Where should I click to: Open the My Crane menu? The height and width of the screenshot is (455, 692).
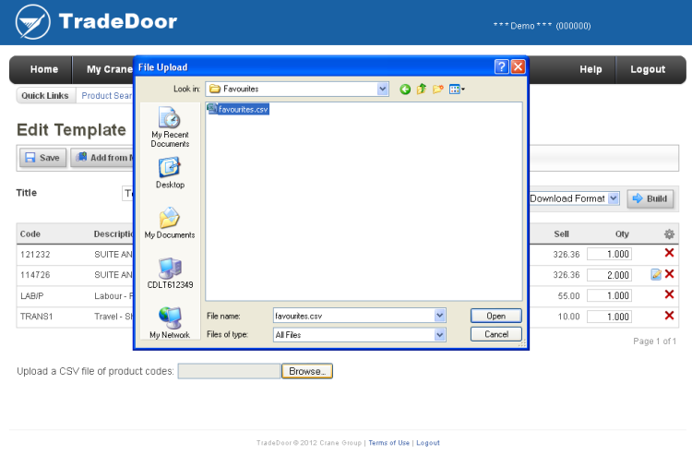click(110, 70)
